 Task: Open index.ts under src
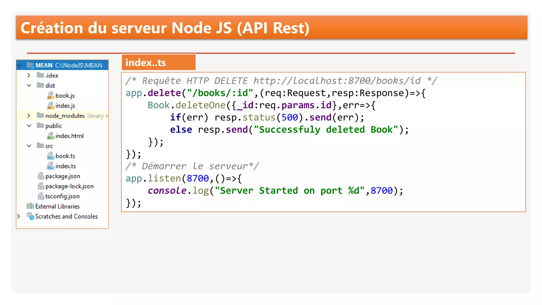[66, 166]
